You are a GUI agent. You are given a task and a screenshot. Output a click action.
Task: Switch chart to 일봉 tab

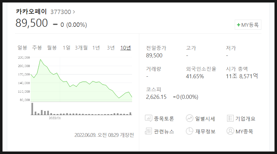[23, 48]
